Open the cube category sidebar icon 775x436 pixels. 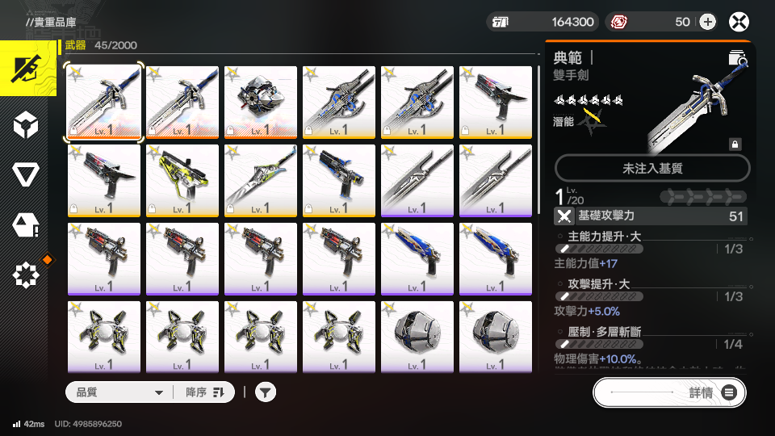click(25, 124)
